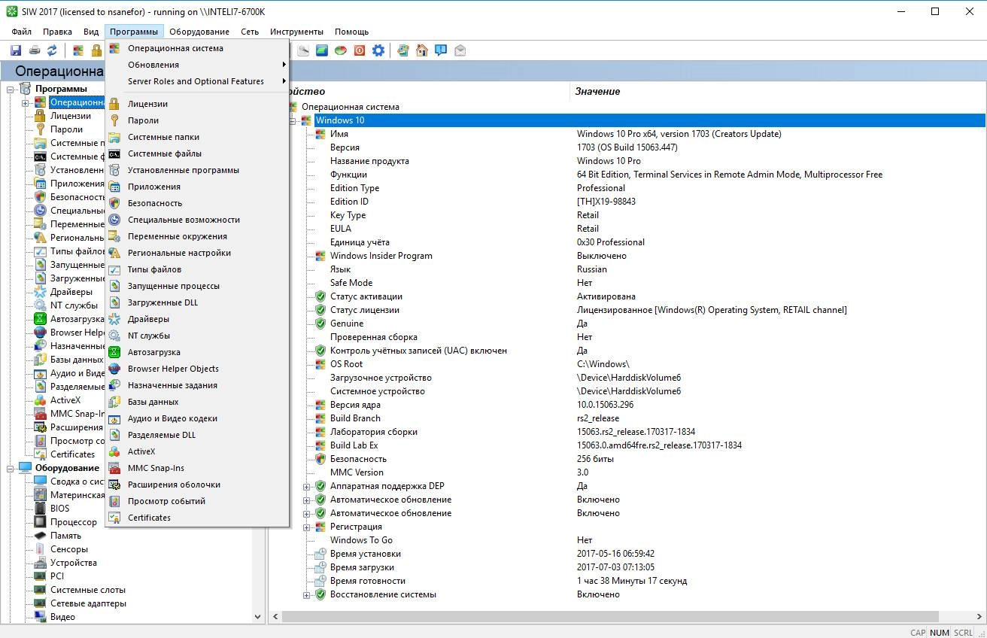Click the Home toolbar icon
Screen dimensions: 987x638
pyautogui.click(x=422, y=50)
